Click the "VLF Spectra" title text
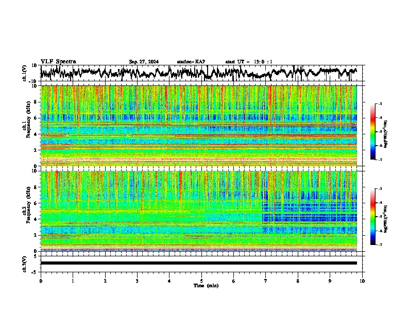The width and height of the screenshot is (408, 315). pos(59,62)
